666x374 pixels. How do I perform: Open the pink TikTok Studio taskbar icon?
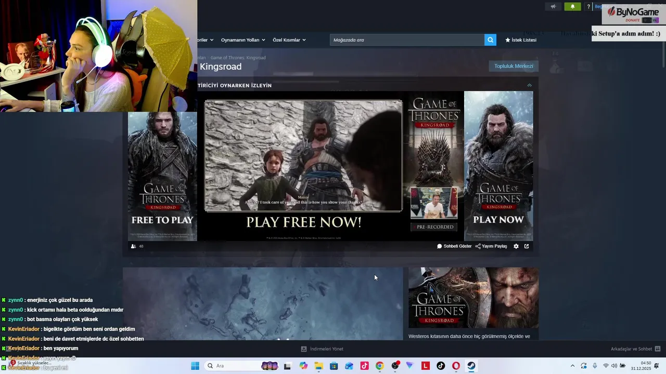[x=364, y=366]
